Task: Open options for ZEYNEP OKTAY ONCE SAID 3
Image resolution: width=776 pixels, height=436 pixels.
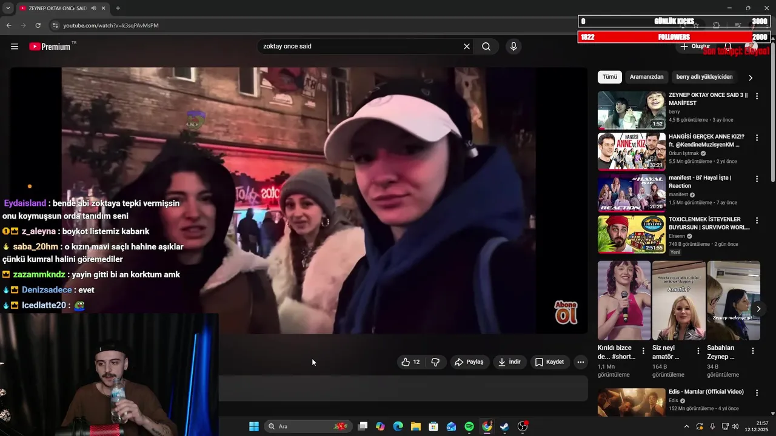Action: click(x=757, y=96)
